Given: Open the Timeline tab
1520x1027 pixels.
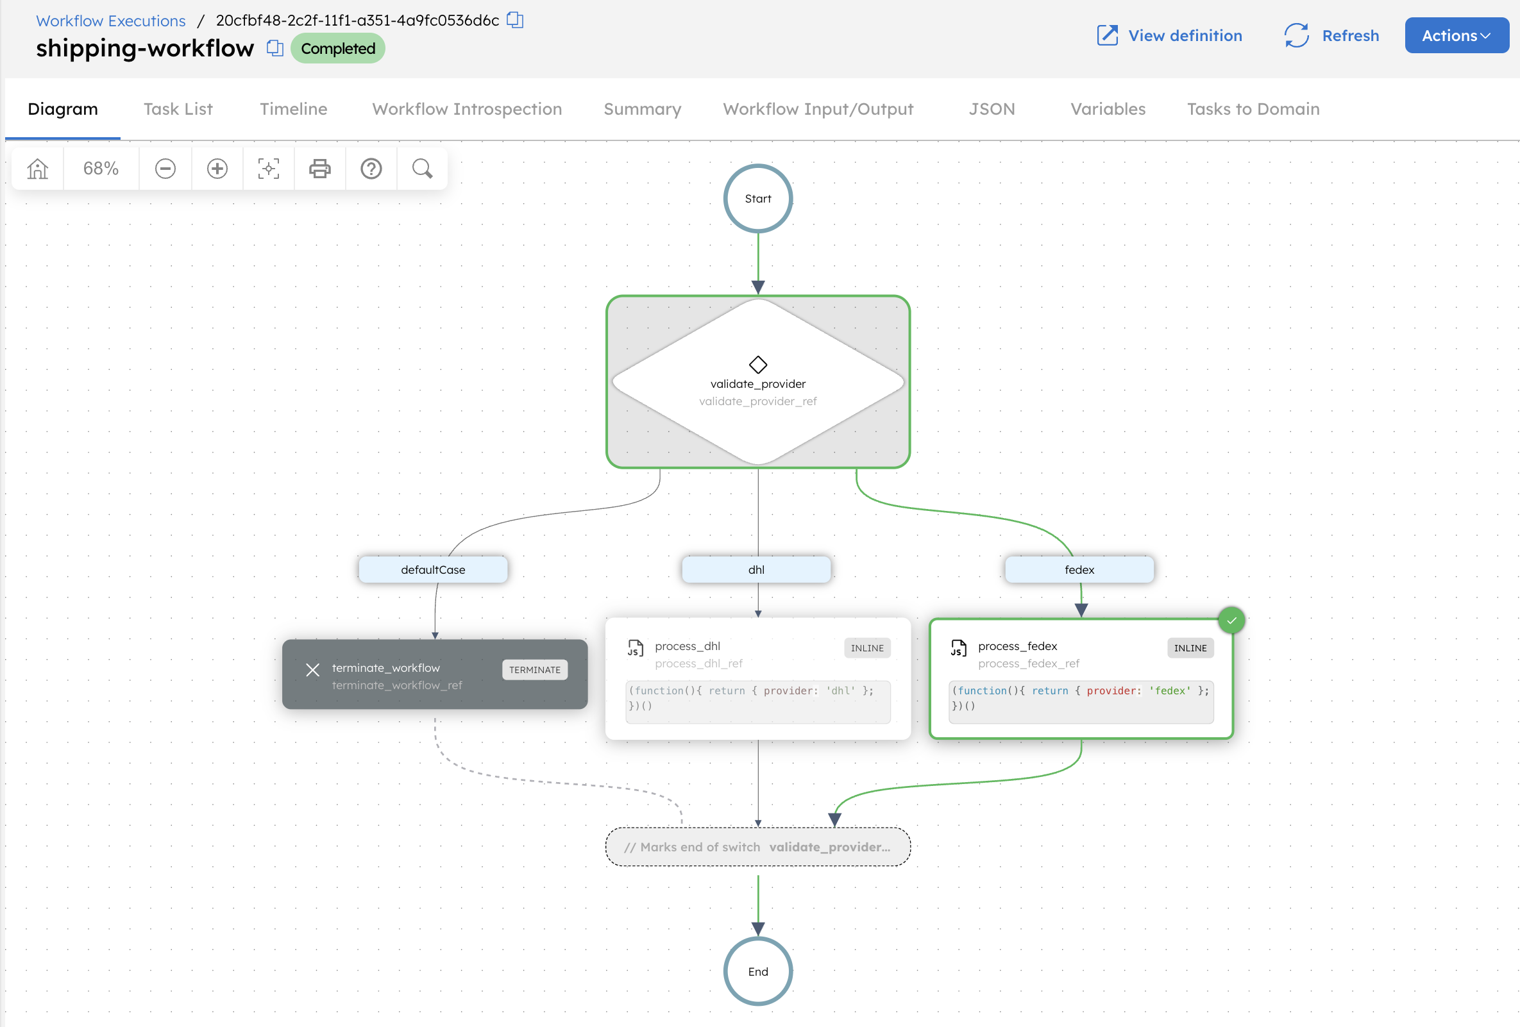Looking at the screenshot, I should click(x=293, y=109).
